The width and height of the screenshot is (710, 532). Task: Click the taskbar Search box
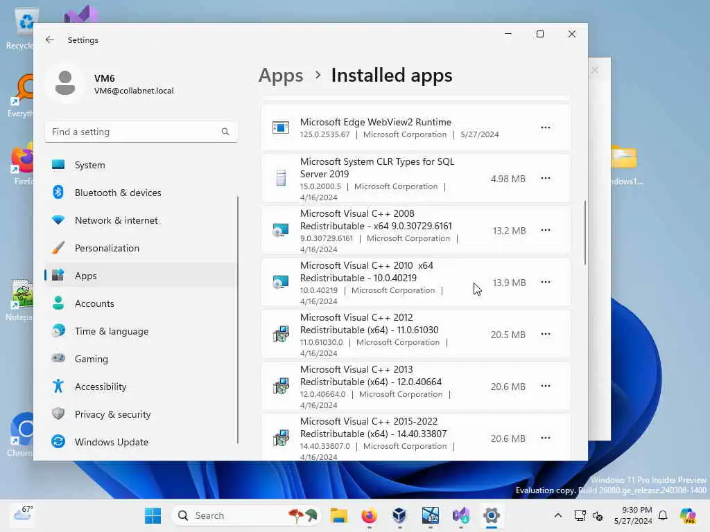(246, 515)
